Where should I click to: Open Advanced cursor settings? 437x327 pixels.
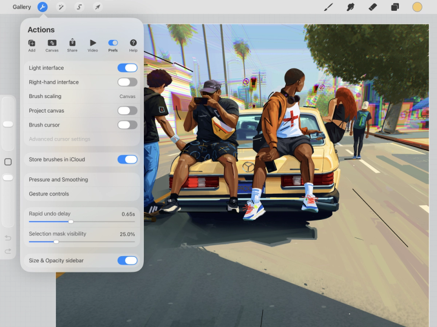pyautogui.click(x=82, y=139)
